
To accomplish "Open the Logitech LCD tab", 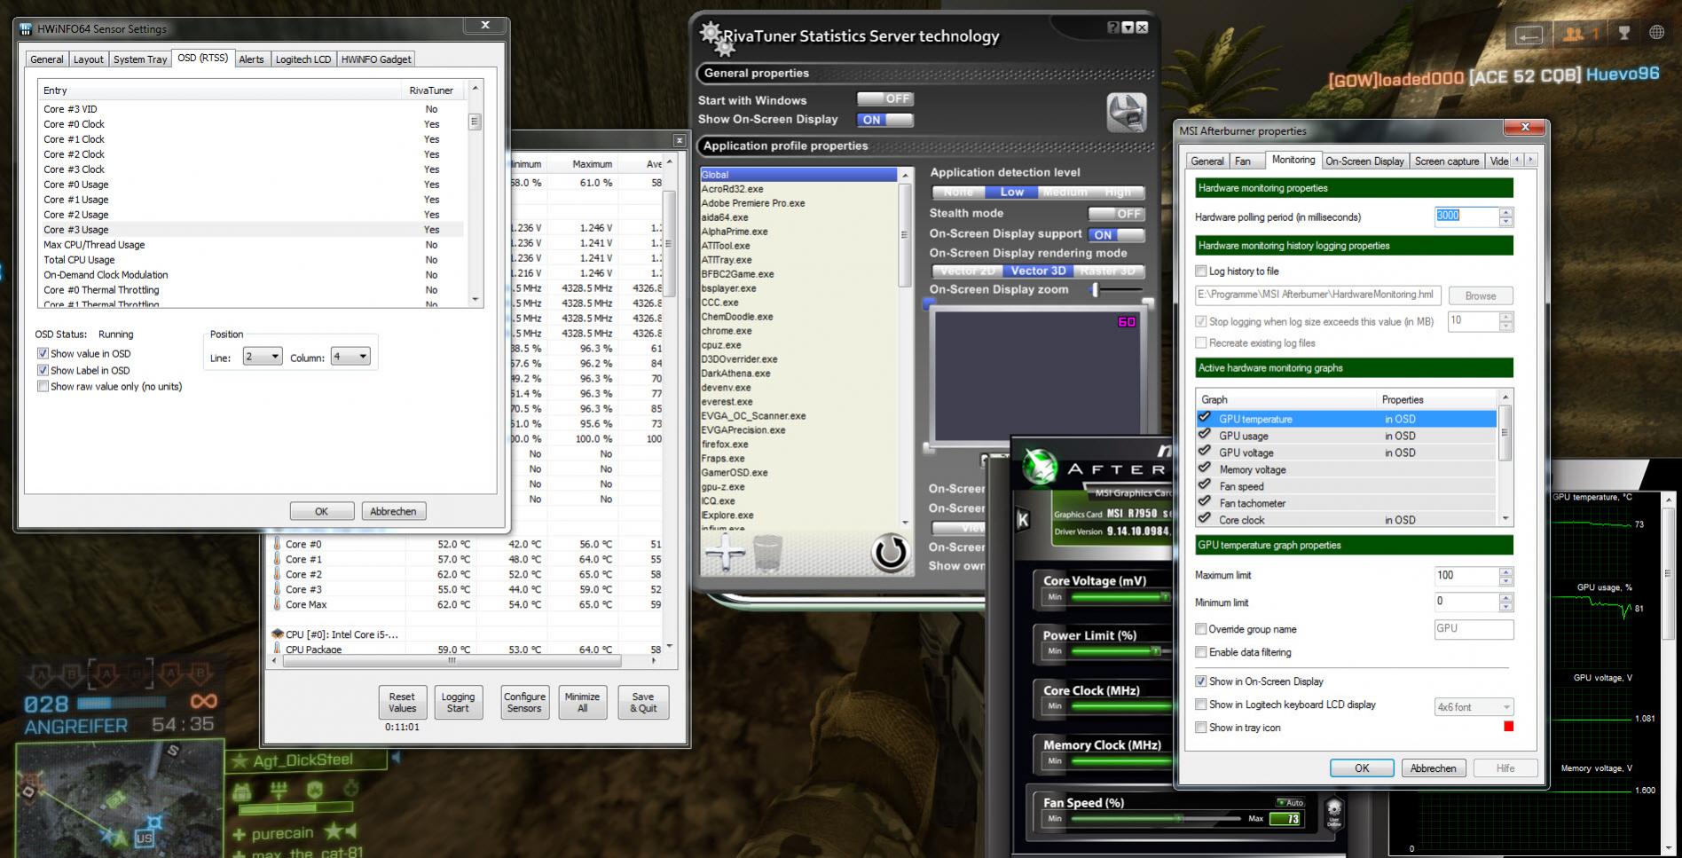I will 303,59.
